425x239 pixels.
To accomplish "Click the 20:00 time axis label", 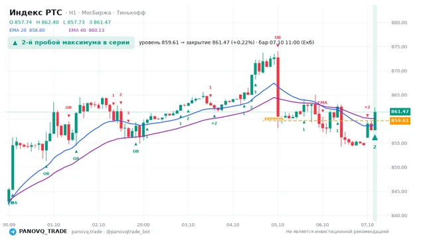I will pyautogui.click(x=143, y=224).
